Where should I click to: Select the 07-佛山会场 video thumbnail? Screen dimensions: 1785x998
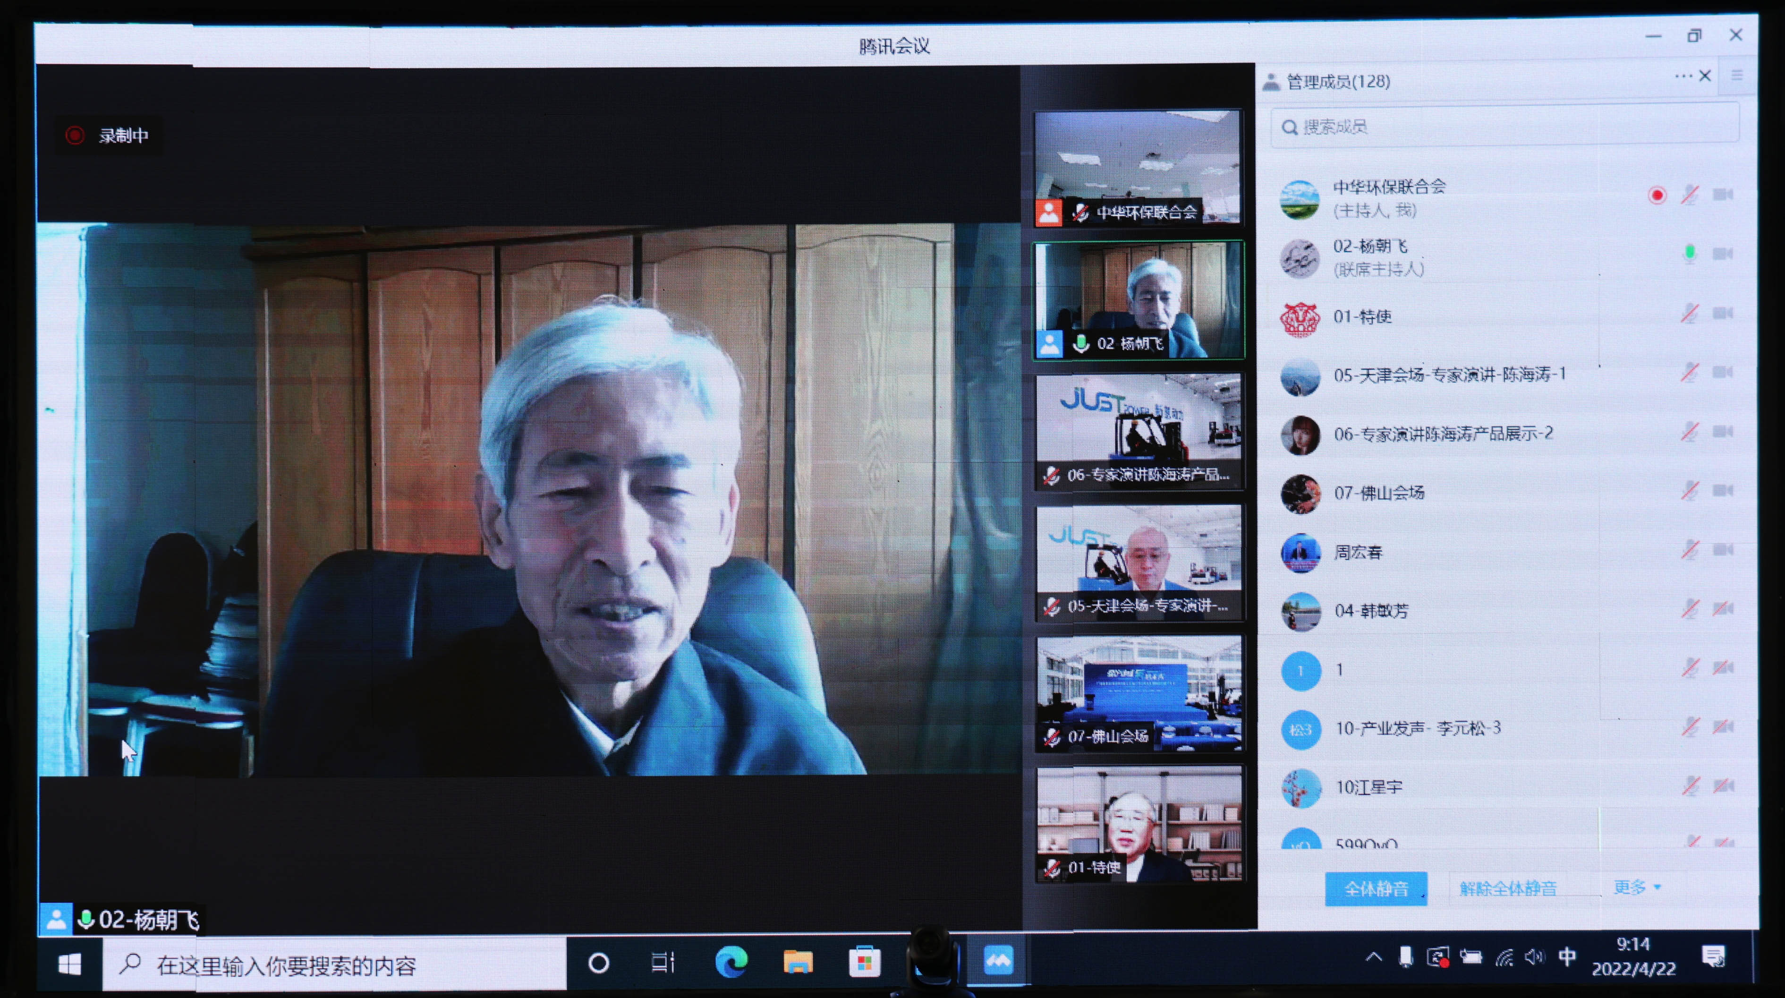point(1139,693)
